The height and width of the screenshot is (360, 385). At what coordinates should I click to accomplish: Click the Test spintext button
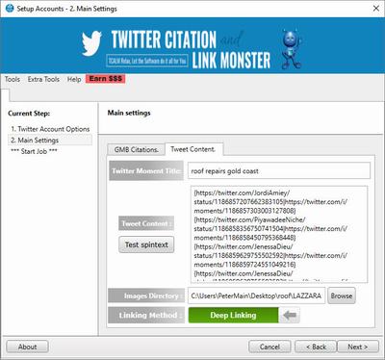point(146,244)
